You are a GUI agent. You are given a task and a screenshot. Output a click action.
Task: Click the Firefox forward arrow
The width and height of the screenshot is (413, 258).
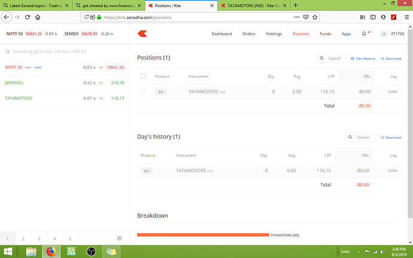(x=17, y=17)
